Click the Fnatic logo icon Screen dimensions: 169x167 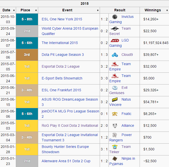pos(115,114)
